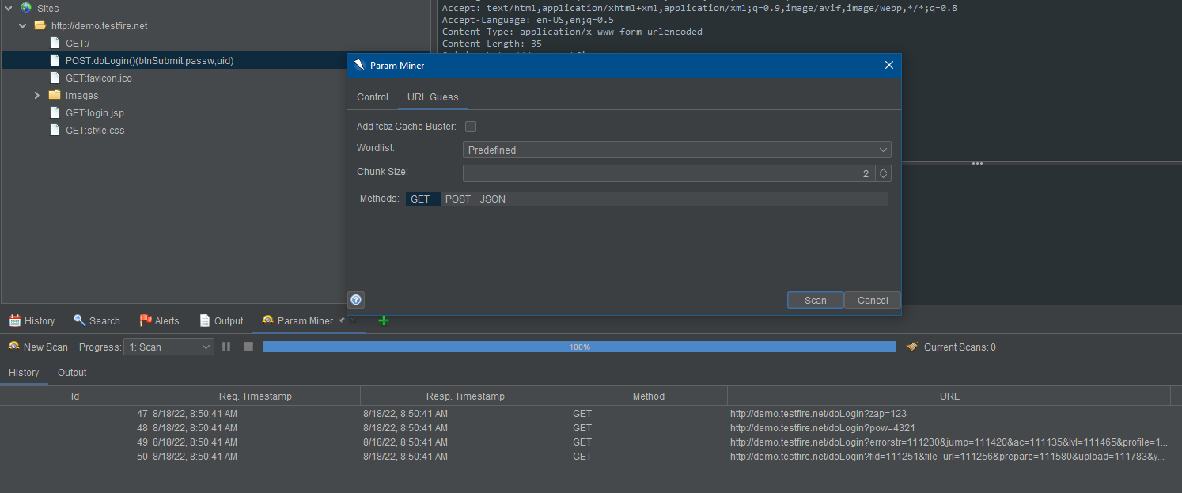Click the broom icon near Current Scans
Image resolution: width=1182 pixels, height=493 pixels.
click(x=912, y=347)
